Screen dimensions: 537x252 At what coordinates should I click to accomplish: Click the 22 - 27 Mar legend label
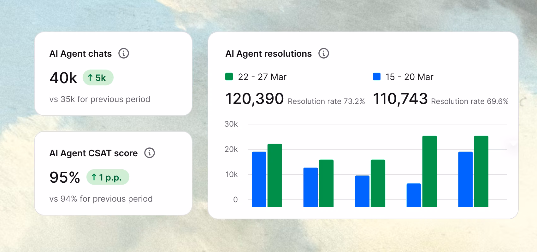click(x=262, y=77)
